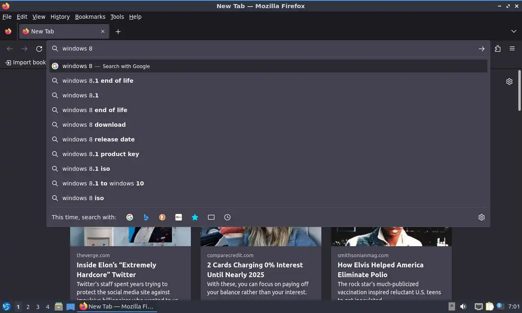Choose suggestion "windows 8.1 end of life"
The width and height of the screenshot is (522, 313).
click(268, 81)
